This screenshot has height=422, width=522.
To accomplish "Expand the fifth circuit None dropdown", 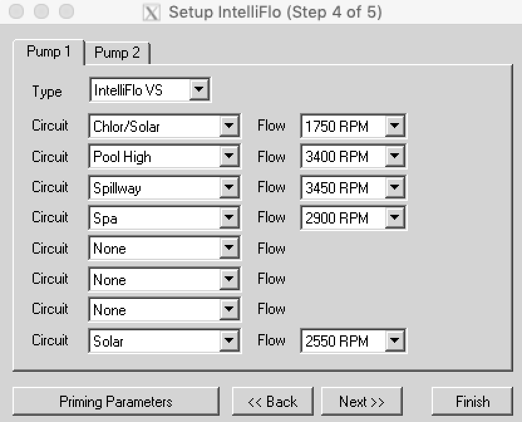I will point(229,249).
